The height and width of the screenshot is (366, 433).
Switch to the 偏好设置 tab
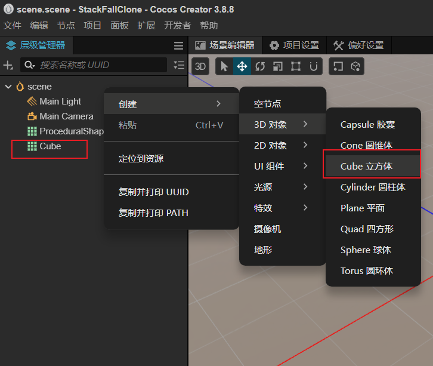[x=359, y=45]
